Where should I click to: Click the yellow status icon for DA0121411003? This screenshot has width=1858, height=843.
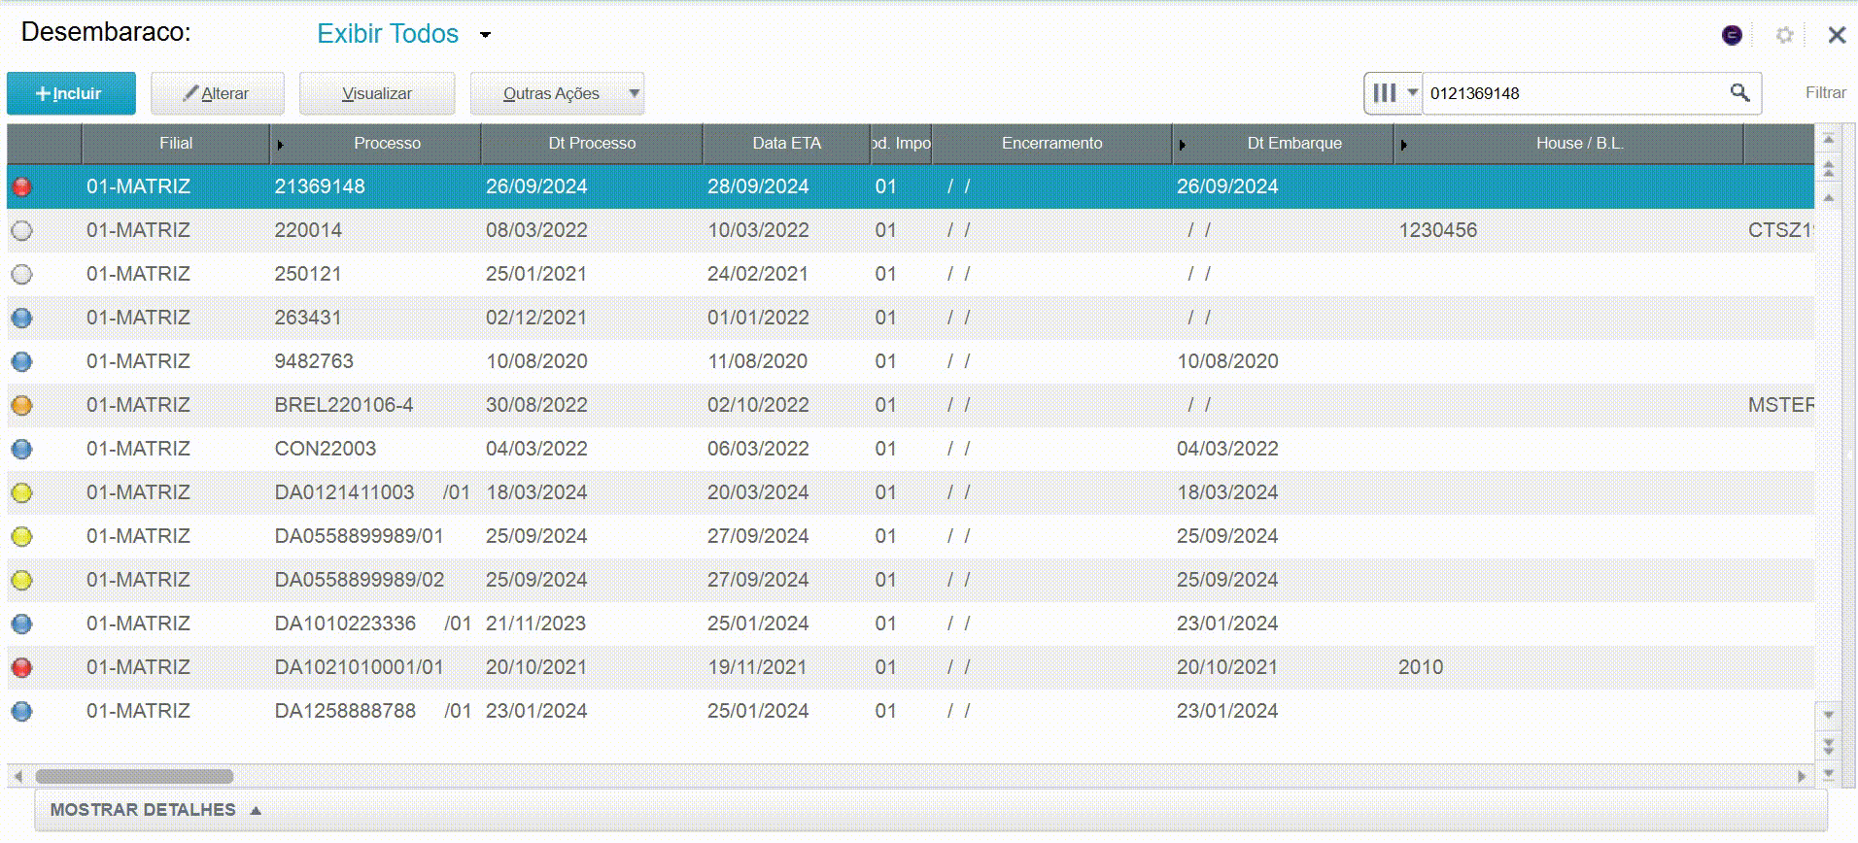pos(21,492)
